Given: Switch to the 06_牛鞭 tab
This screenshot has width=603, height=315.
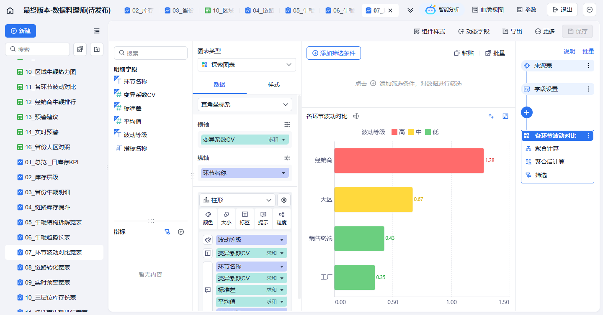Looking at the screenshot, I should [339, 10].
